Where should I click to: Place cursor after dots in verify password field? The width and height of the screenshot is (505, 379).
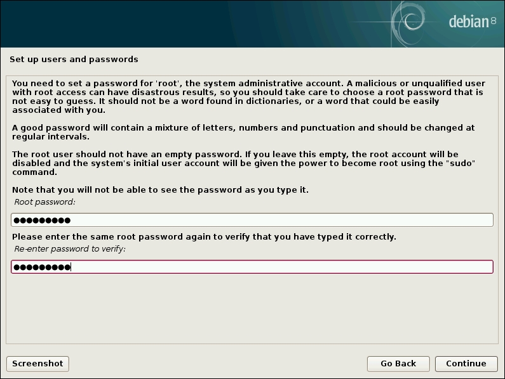coord(71,267)
